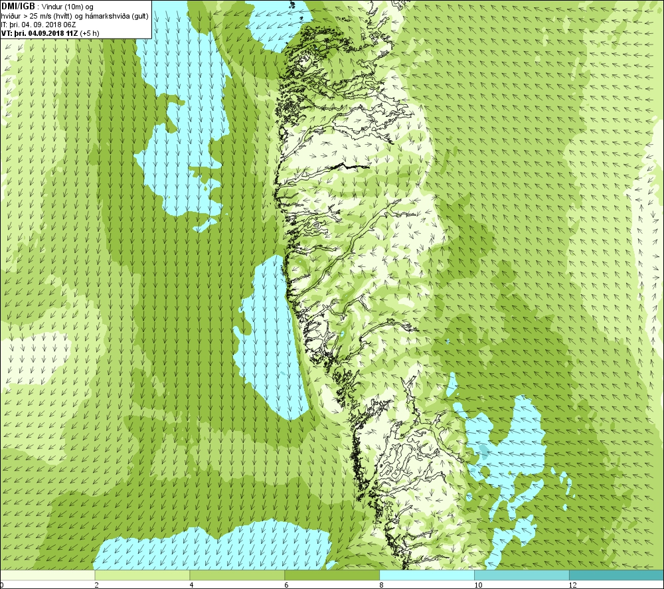Click the light cyan swatch between 8 and 10

coord(427,575)
